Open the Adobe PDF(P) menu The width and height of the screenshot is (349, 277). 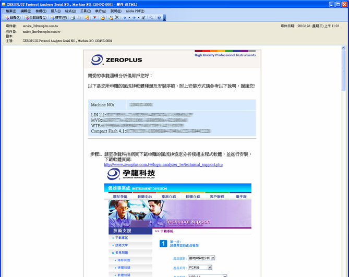pos(135,11)
